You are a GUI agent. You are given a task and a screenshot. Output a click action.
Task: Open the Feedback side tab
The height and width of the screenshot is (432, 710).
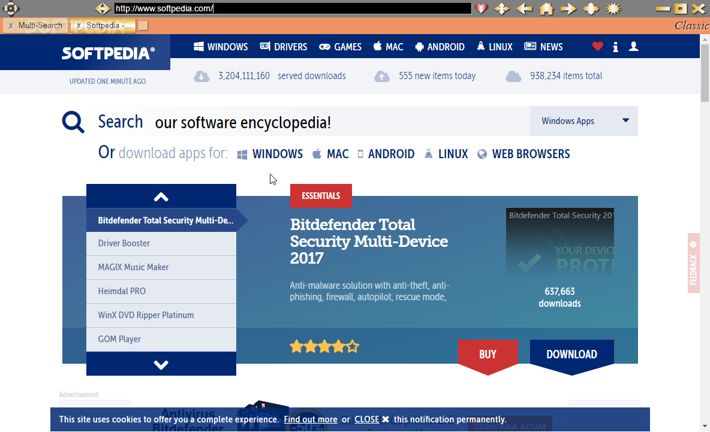(693, 263)
